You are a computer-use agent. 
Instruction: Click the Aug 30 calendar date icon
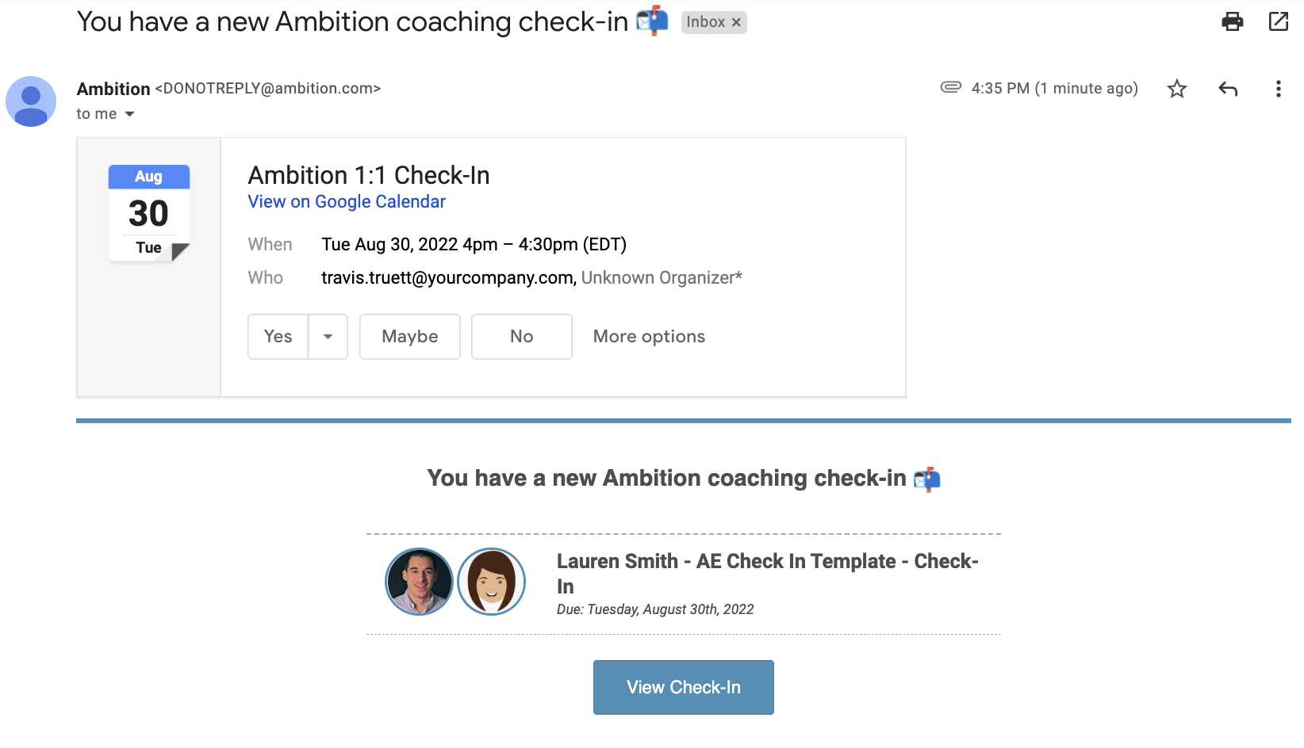[x=148, y=212]
